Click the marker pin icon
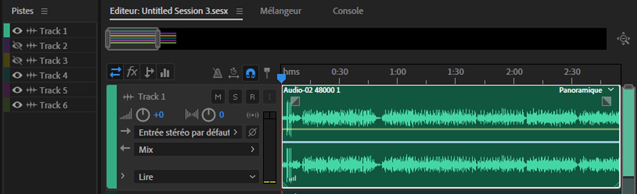637x194 pixels. point(267,73)
